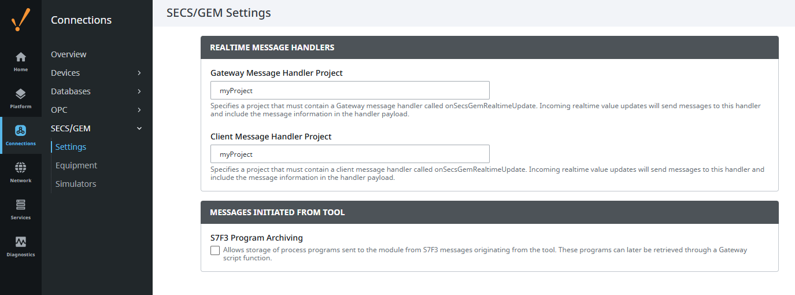Open the Diagnostics section icon
Image resolution: width=795 pixels, height=295 pixels.
point(21,242)
